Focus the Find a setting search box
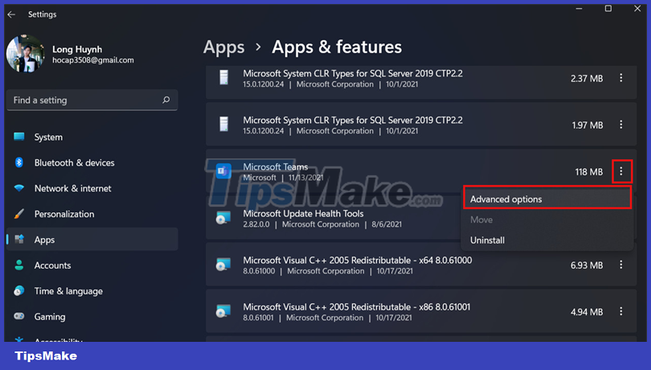The image size is (651, 370). click(x=92, y=101)
